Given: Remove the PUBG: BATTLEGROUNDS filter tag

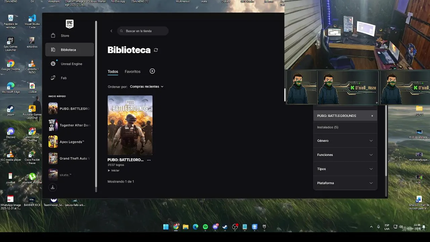Looking at the screenshot, I should [x=372, y=116].
